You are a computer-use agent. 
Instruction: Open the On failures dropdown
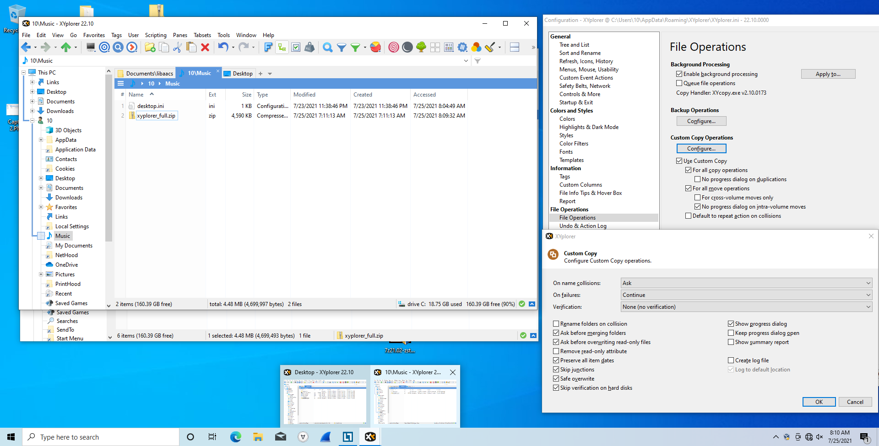click(746, 295)
